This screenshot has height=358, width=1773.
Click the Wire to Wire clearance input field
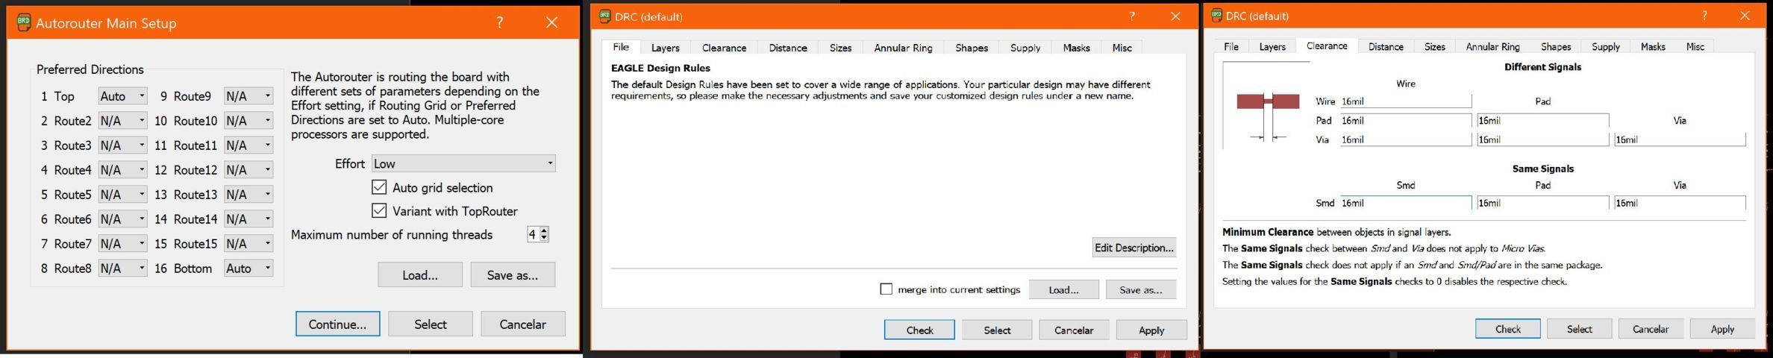coord(1405,101)
